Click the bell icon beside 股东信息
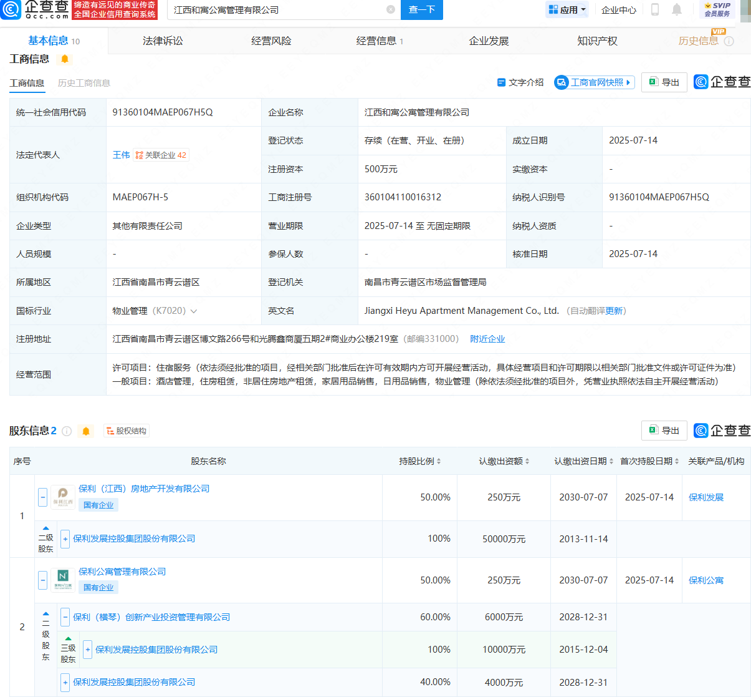Image resolution: width=751 pixels, height=697 pixels. [86, 431]
